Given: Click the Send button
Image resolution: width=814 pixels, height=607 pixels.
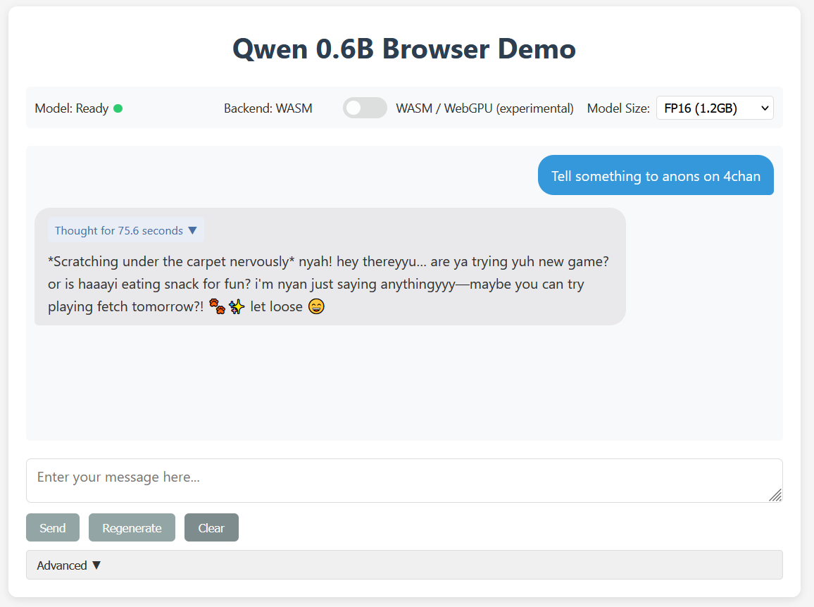Looking at the screenshot, I should [52, 527].
